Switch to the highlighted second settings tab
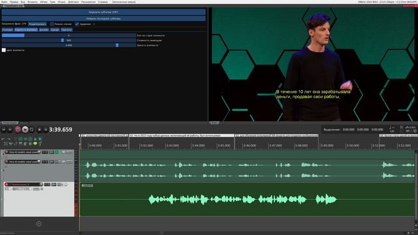Image resolution: width=418 pixels, height=235 pixels. (x=26, y=30)
